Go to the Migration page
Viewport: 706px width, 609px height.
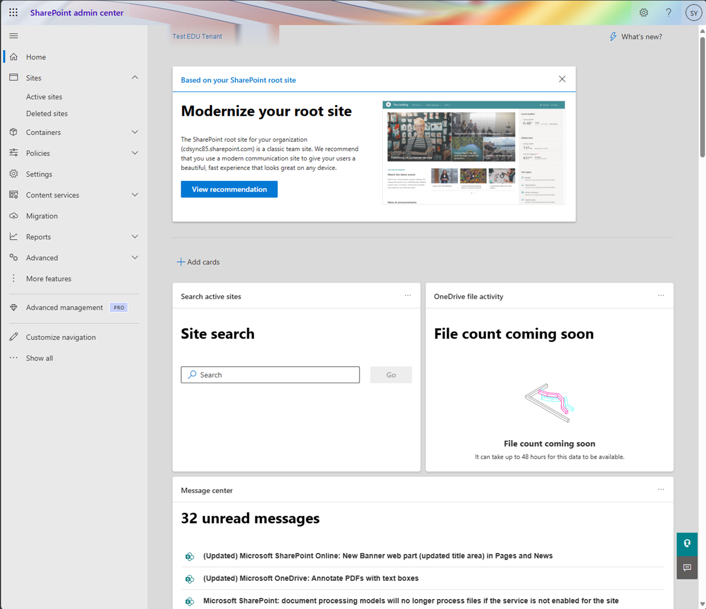click(x=42, y=216)
